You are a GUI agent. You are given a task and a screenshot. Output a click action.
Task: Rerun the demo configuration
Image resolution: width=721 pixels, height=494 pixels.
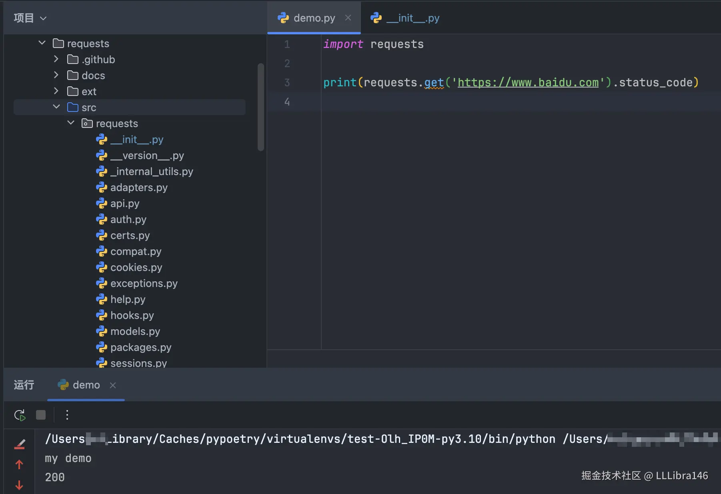(x=20, y=415)
